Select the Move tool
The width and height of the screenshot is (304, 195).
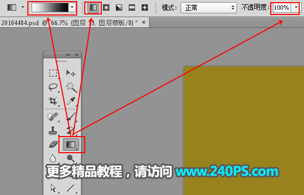[x=71, y=73]
